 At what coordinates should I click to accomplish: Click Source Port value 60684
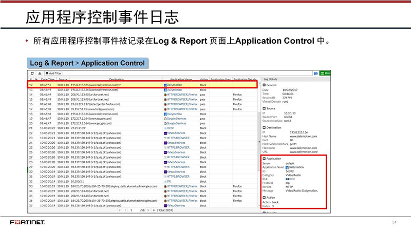pos(288,117)
